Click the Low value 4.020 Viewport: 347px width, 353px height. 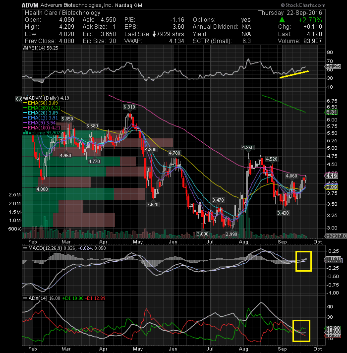tap(66, 34)
